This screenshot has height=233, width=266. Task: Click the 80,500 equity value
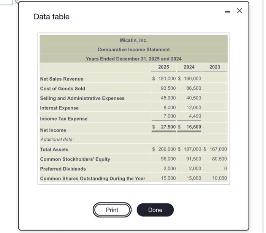pyautogui.click(x=219, y=159)
